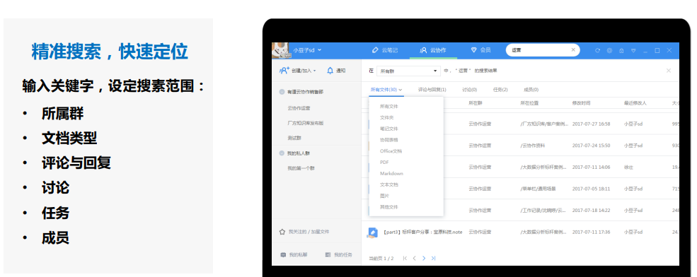
Task: Go to last page of results
Action: 433,259
